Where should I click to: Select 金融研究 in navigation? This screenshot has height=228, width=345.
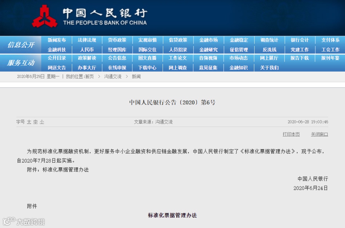(208, 50)
